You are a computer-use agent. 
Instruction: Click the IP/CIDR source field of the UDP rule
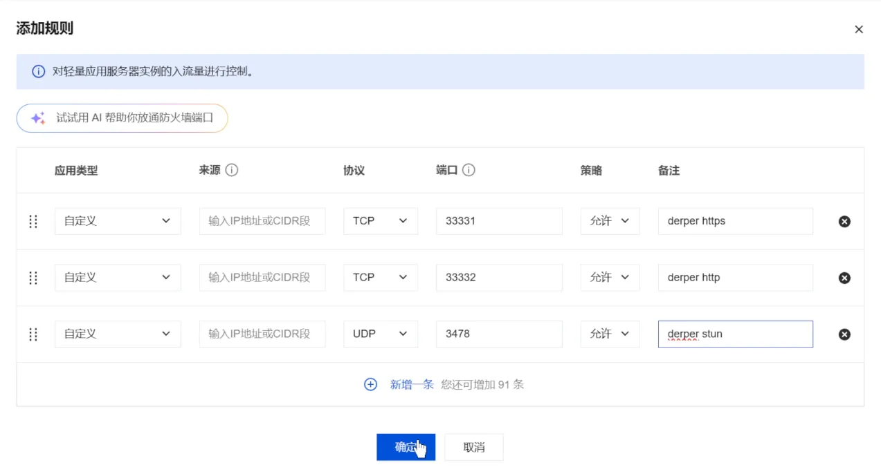point(262,334)
